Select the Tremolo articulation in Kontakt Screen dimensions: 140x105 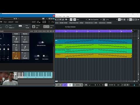click(x=16, y=39)
